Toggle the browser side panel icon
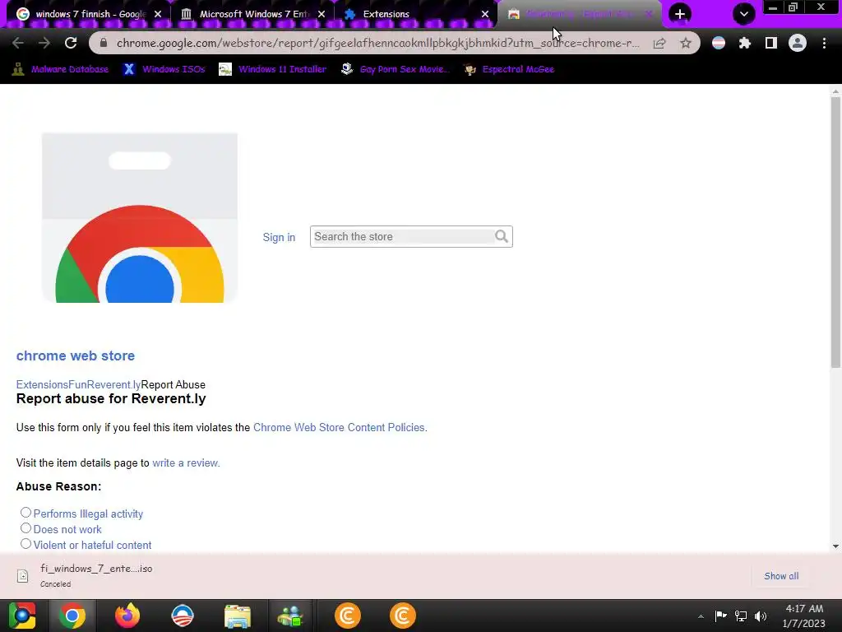Screen dimensions: 842x632 (x=771, y=43)
